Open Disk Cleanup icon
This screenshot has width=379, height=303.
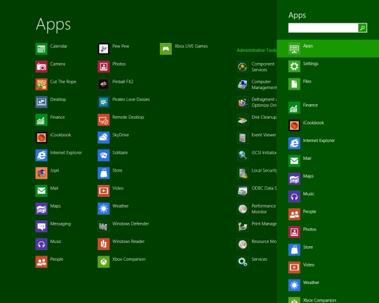coord(243,120)
